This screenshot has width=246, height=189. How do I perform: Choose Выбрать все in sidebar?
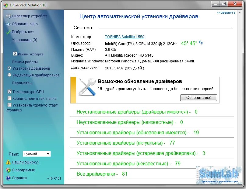pyautogui.click(x=23, y=32)
